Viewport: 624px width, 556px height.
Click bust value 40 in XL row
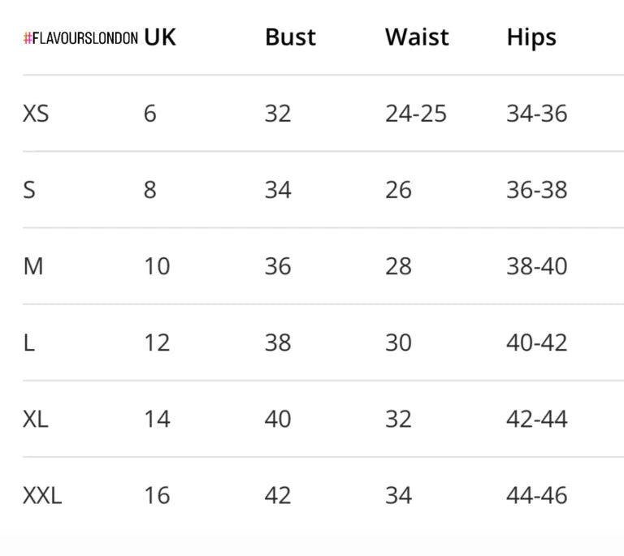[x=278, y=419]
